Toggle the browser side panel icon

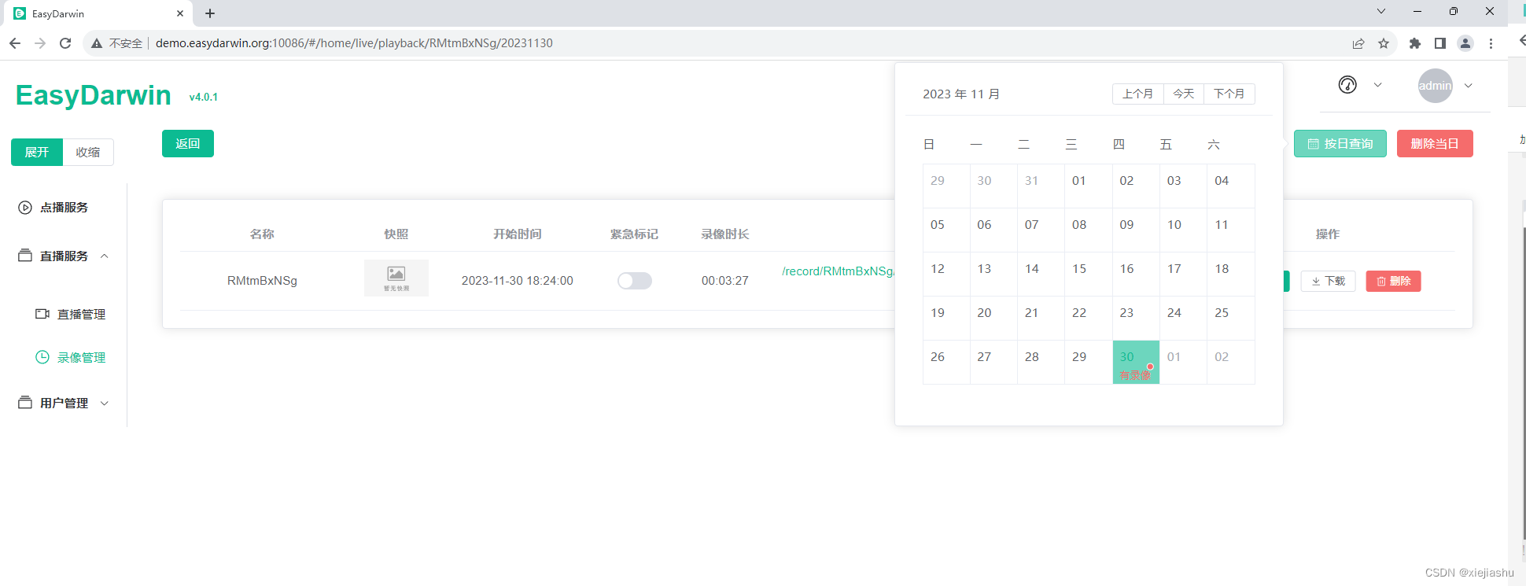point(1440,43)
